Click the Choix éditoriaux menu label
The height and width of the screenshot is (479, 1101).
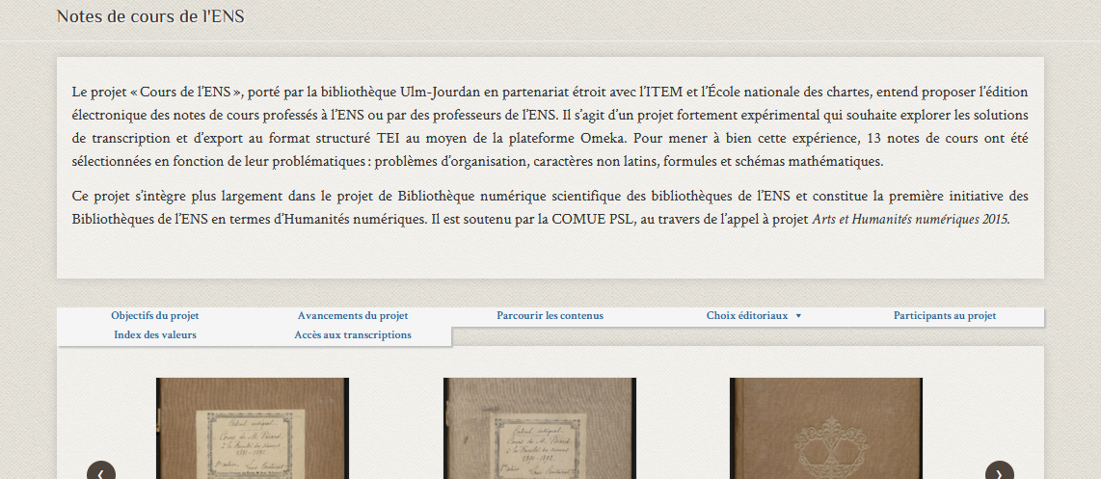[746, 316]
